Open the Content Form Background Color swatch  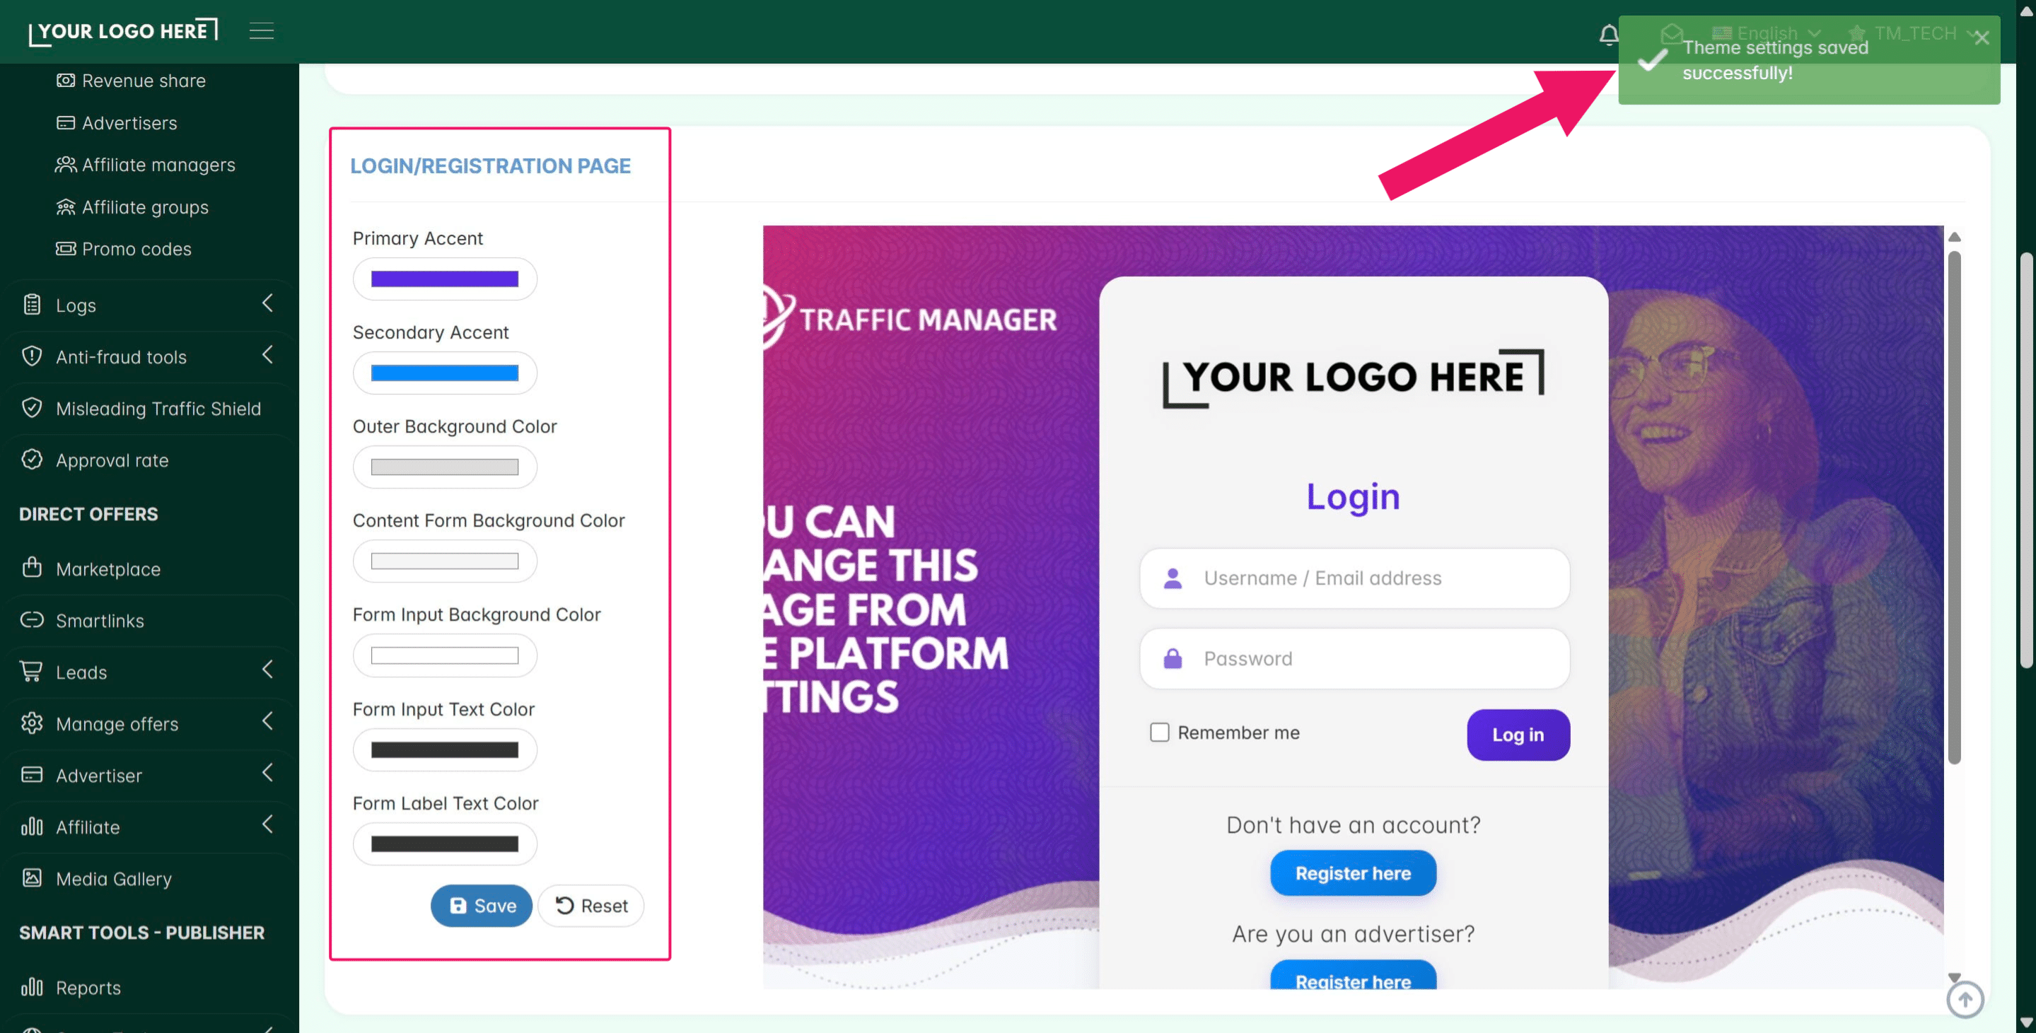click(445, 561)
